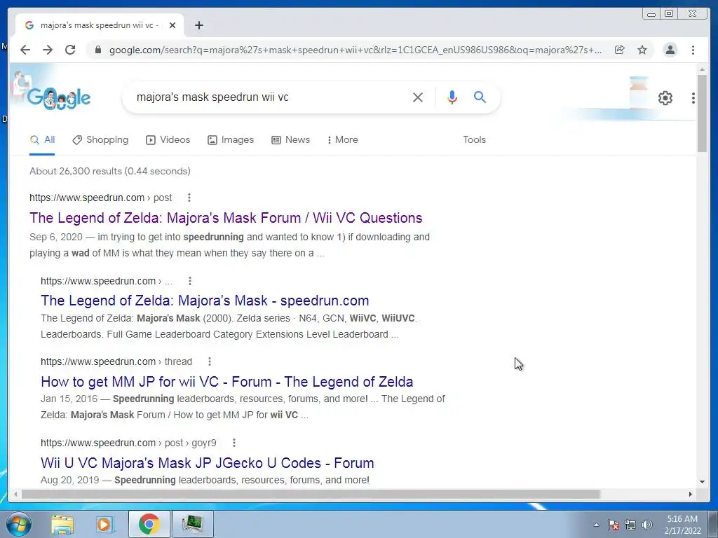
Task: Open the Tools search filter
Action: (x=475, y=140)
